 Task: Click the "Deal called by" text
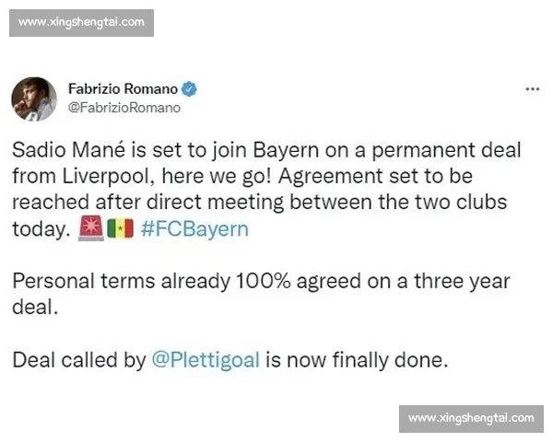(x=79, y=360)
